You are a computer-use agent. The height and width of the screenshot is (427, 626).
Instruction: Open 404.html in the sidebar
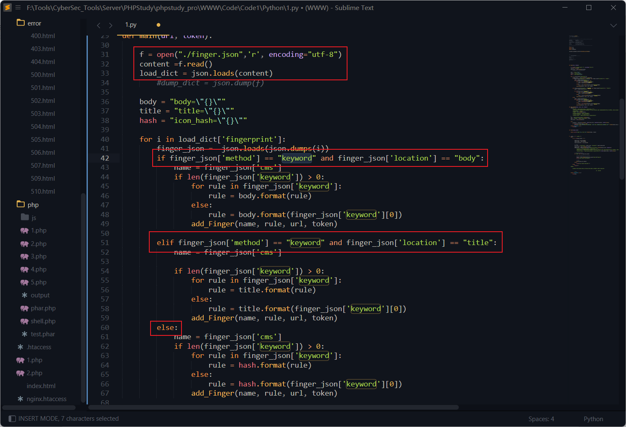(x=43, y=62)
